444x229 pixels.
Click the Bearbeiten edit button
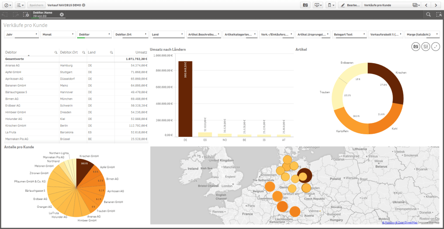(349, 5)
